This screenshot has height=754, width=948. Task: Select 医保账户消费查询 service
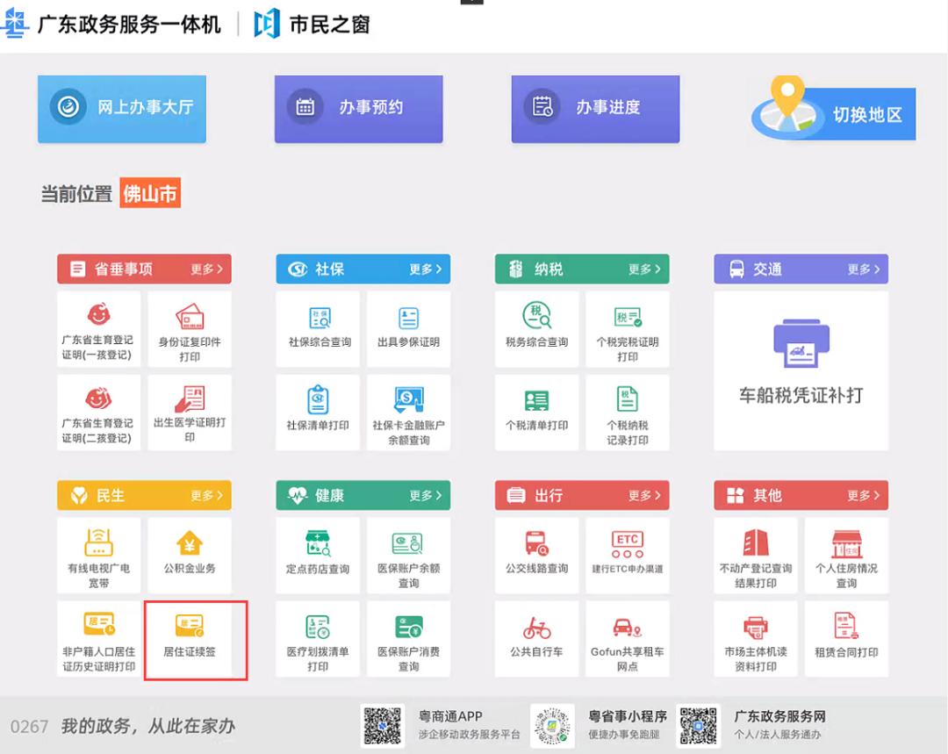(409, 640)
